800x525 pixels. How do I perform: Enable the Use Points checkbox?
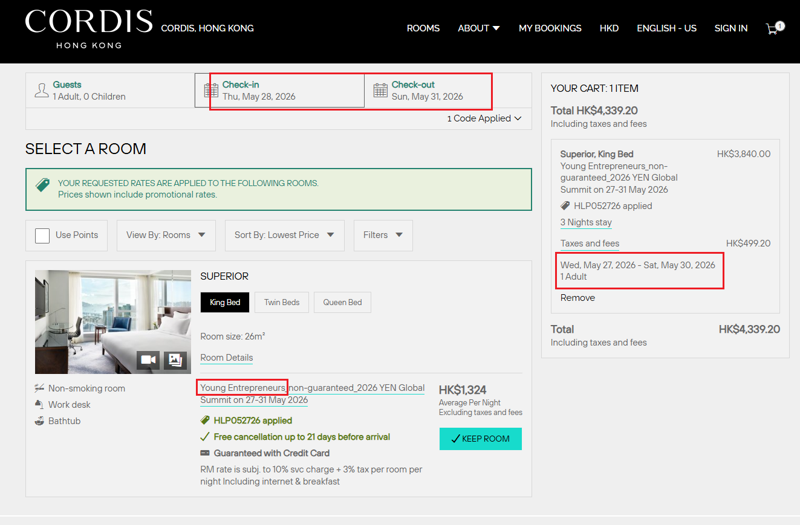pos(42,235)
